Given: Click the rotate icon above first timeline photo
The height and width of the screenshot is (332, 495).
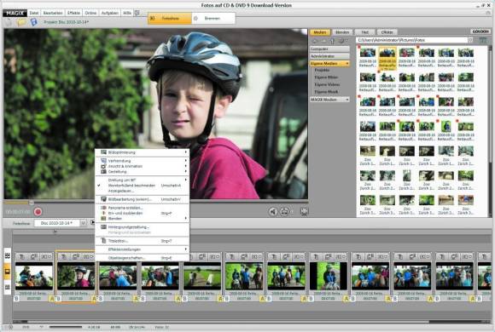Looking at the screenshot, I should (x=34, y=257).
